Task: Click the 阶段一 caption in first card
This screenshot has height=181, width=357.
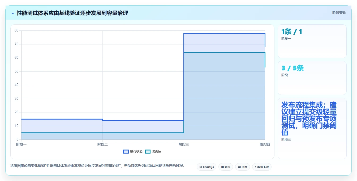Action: coord(286,39)
